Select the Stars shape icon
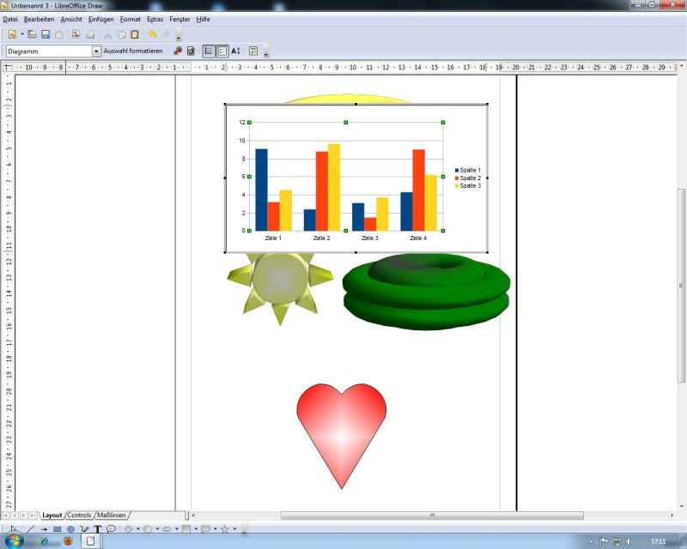This screenshot has height=549, width=687. [225, 529]
